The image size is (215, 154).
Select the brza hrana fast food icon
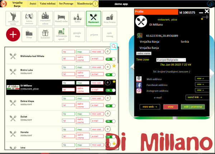[x=109, y=18]
